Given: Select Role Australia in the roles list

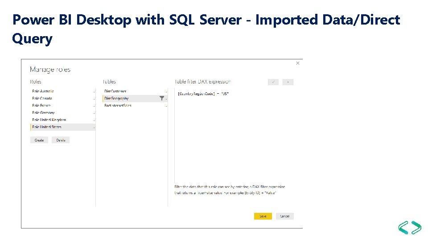Looking at the screenshot, I should pos(62,91).
